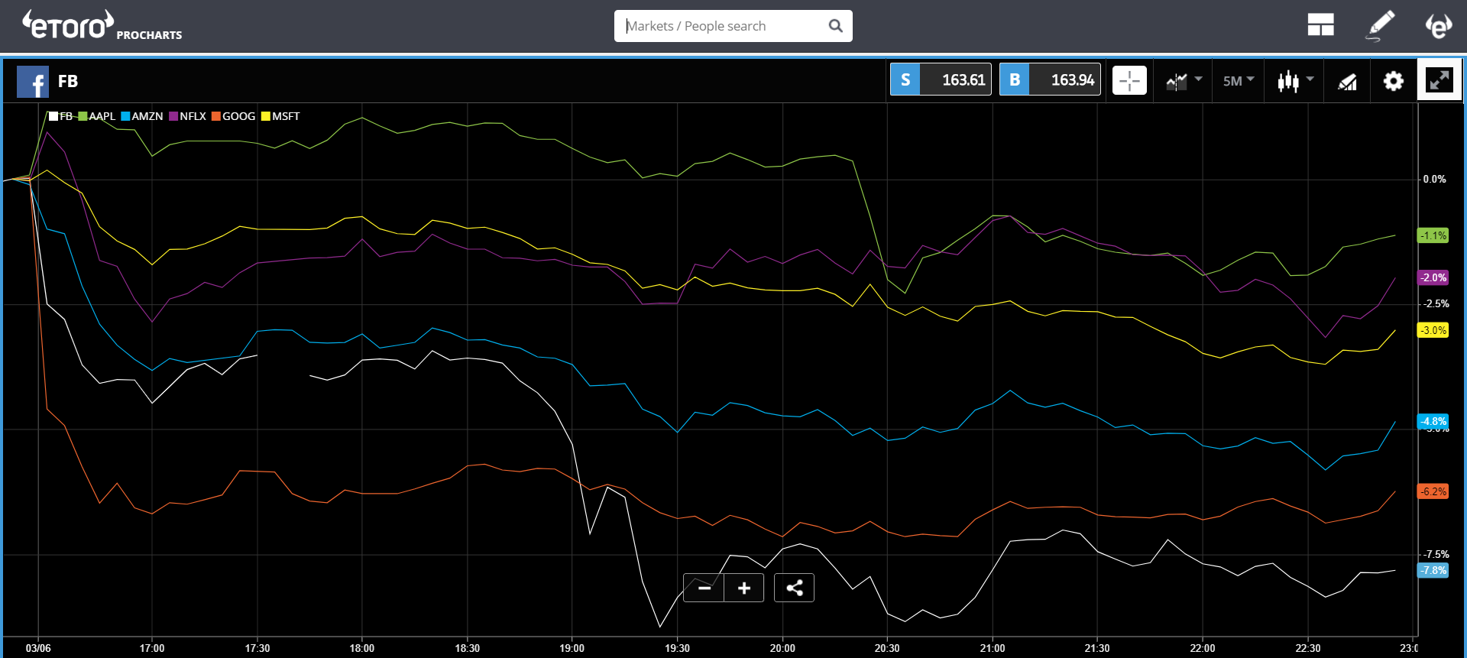Open the candlestick chart type dropdown
1467x658 pixels.
point(1295,80)
